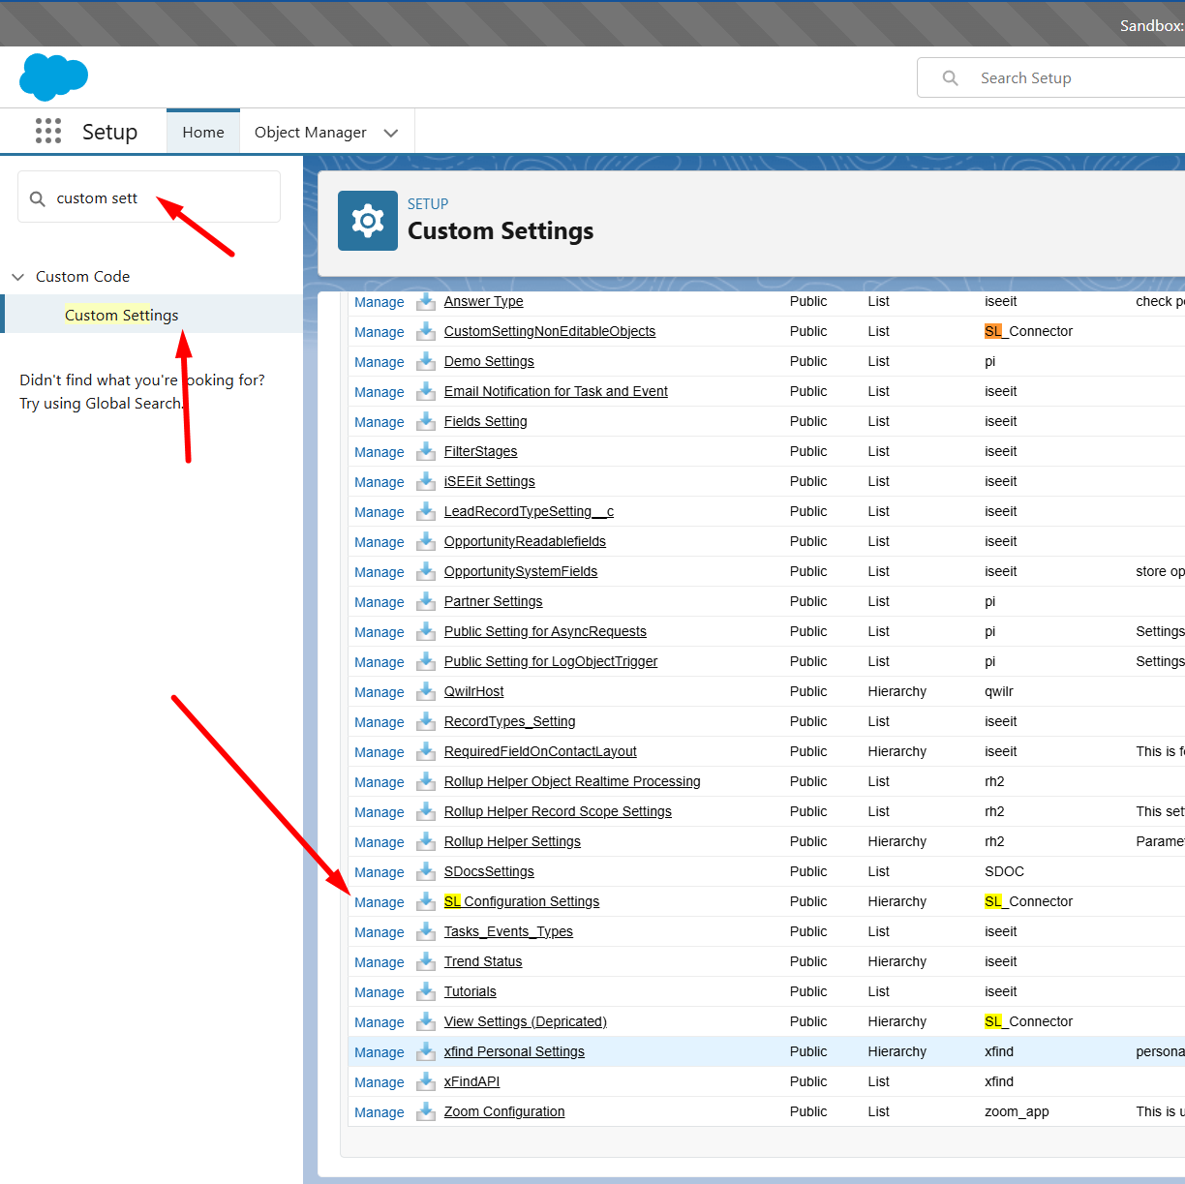This screenshot has width=1185, height=1184.
Task: Click download icon beside Rollup Helper Settings
Action: 426,841
